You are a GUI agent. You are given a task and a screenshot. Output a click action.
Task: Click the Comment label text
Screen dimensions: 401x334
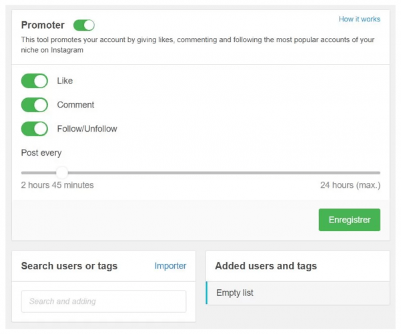pyautogui.click(x=75, y=105)
